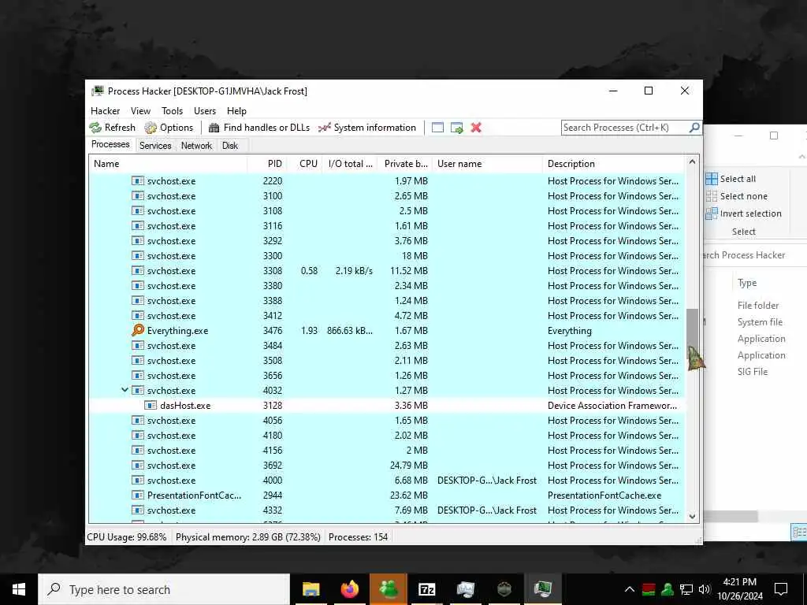The image size is (807, 605).
Task: Open the notification center icon
Action: point(781,589)
